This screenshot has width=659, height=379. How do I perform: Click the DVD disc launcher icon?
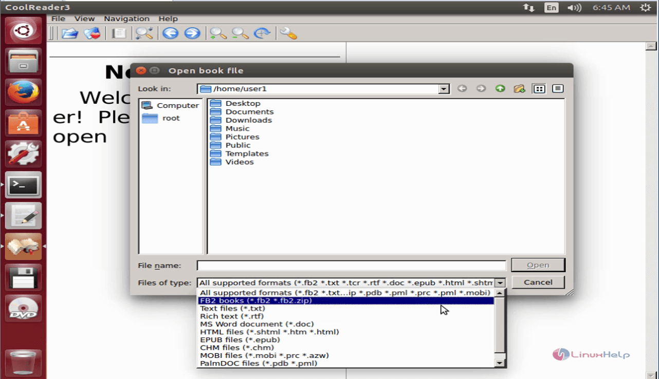pos(23,309)
